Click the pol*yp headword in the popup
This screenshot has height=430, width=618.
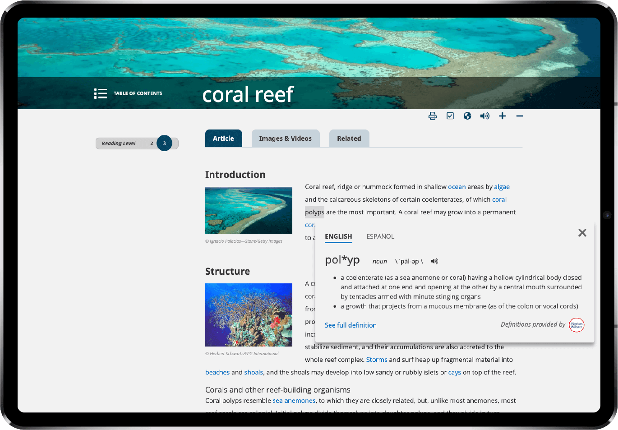pos(342,260)
